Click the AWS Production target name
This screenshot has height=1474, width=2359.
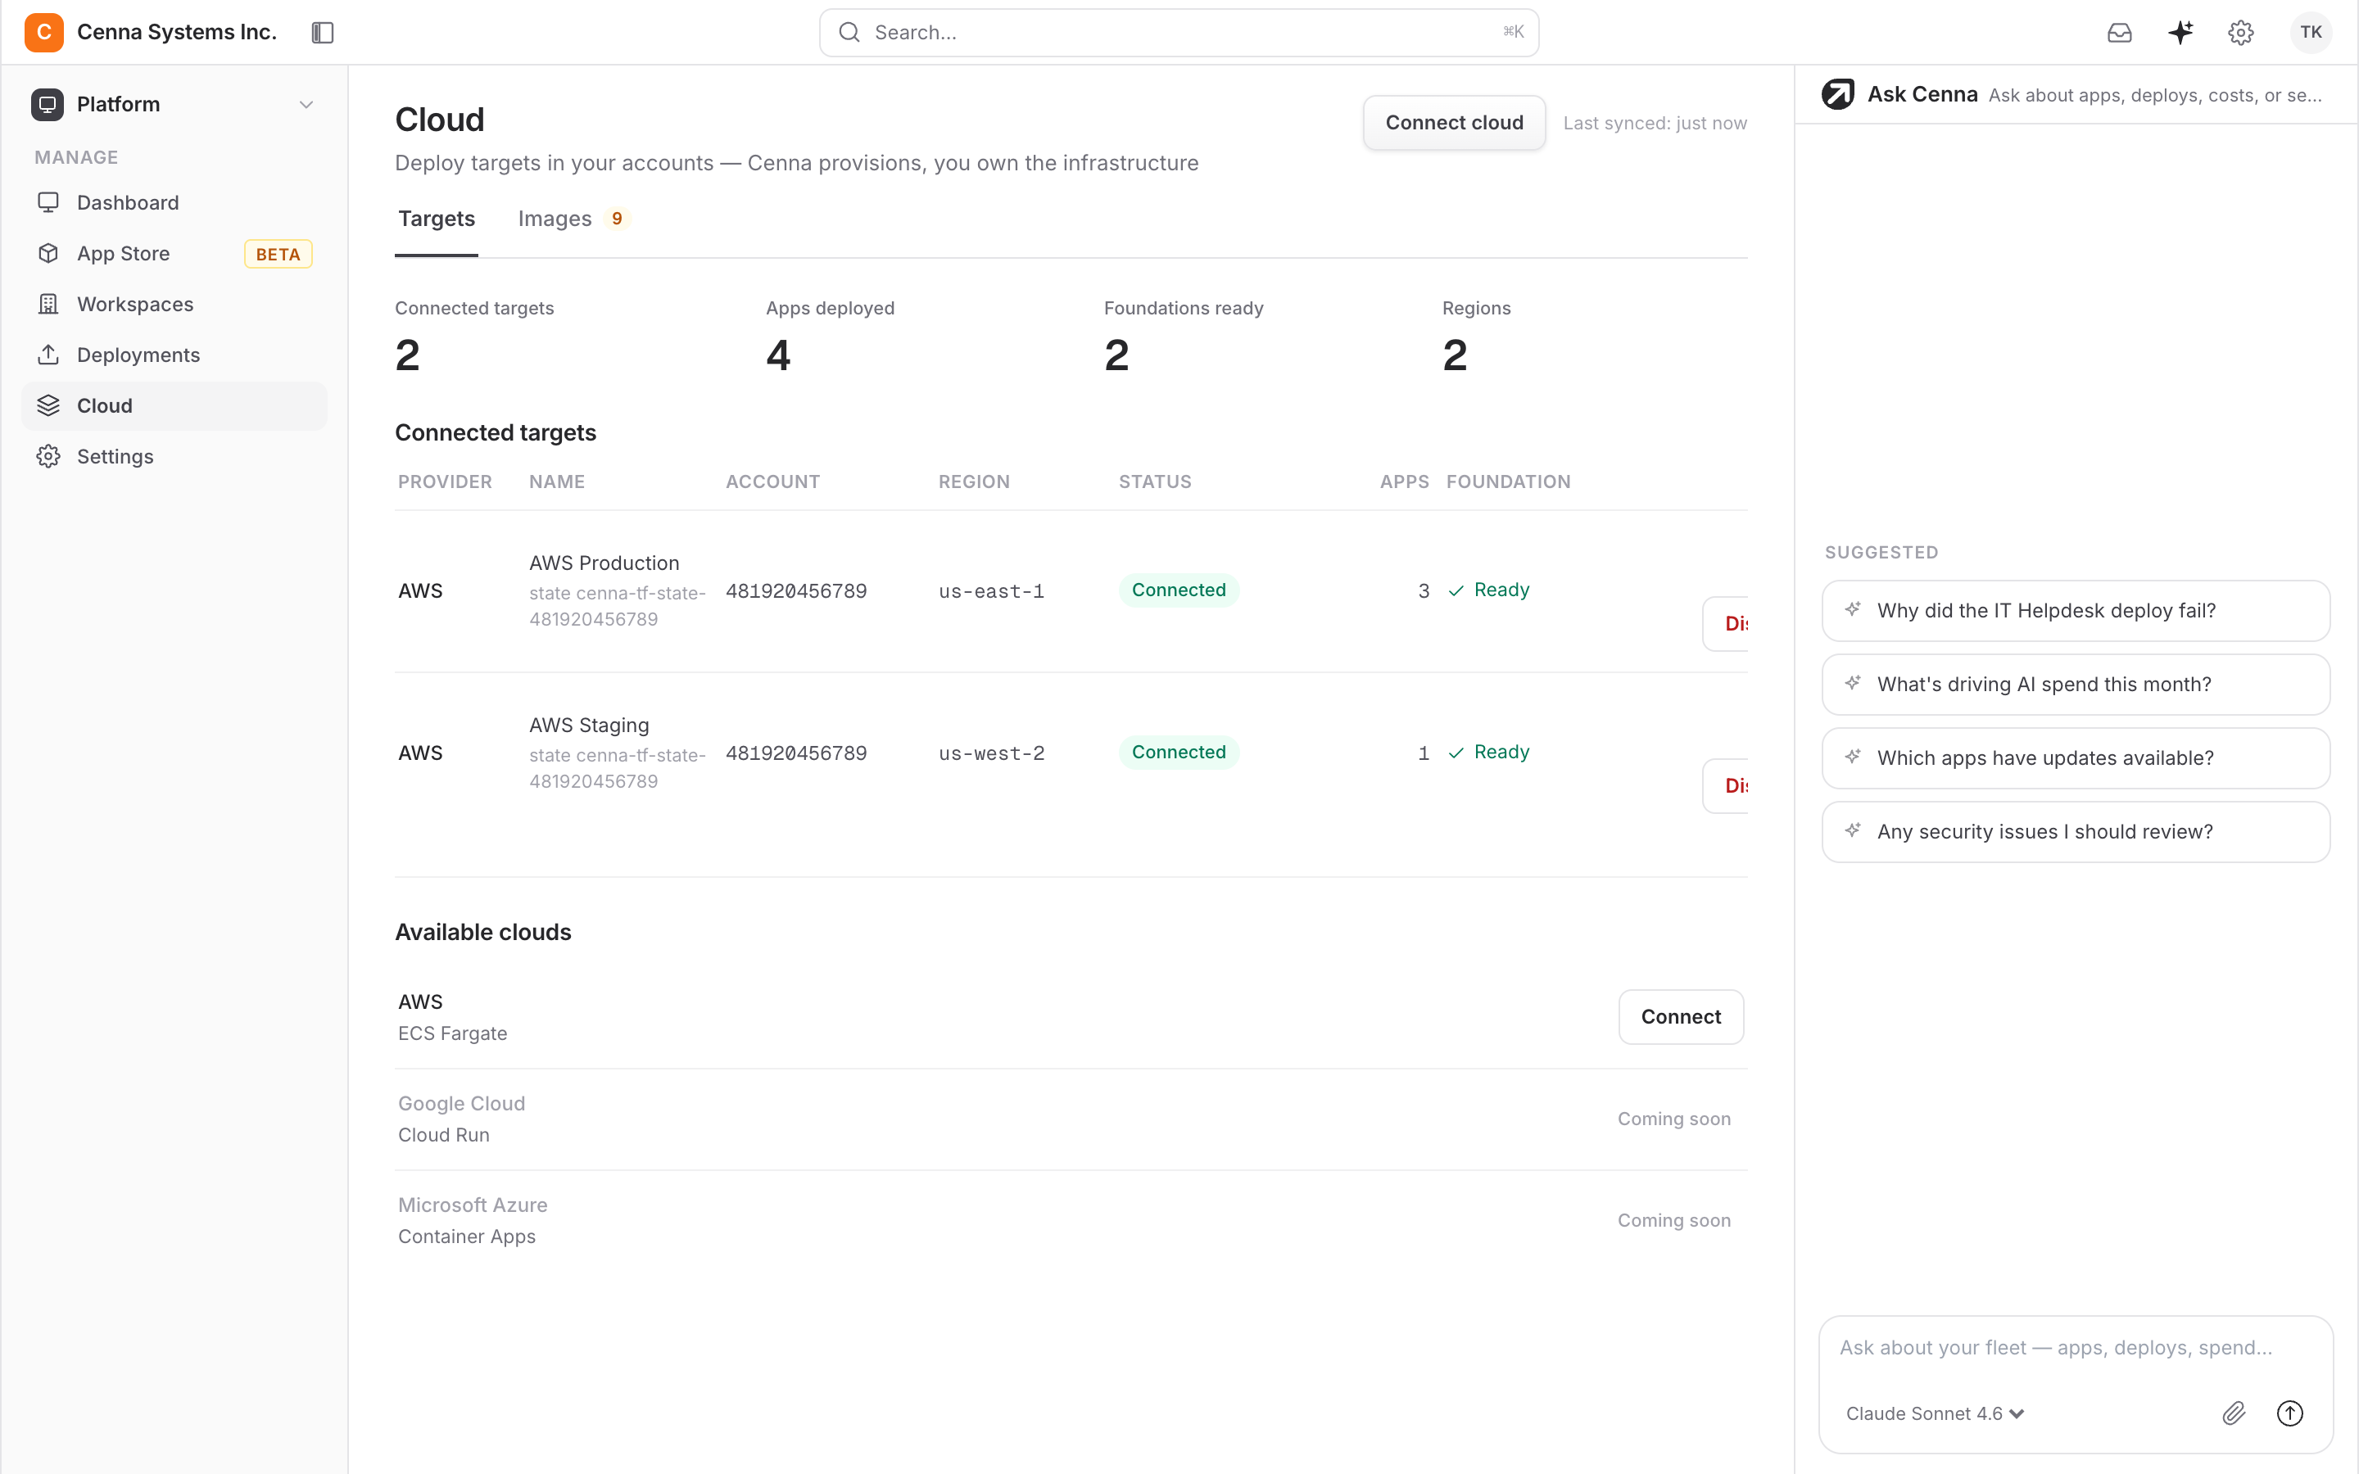pos(604,563)
